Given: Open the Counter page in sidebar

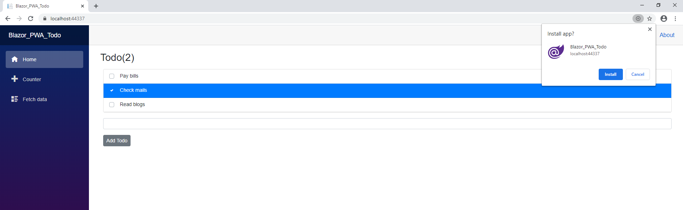Looking at the screenshot, I should point(32,79).
